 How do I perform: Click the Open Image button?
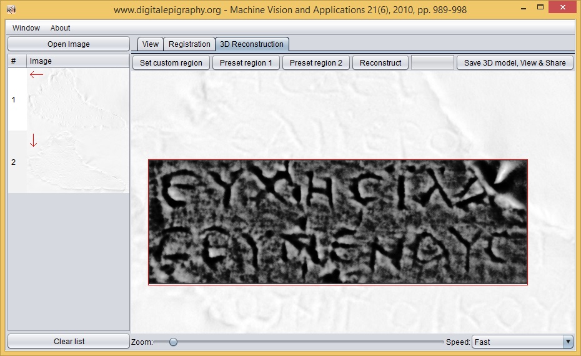click(x=69, y=44)
